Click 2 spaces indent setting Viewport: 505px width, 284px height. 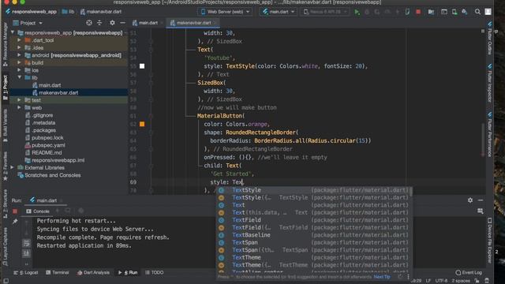click(x=461, y=281)
